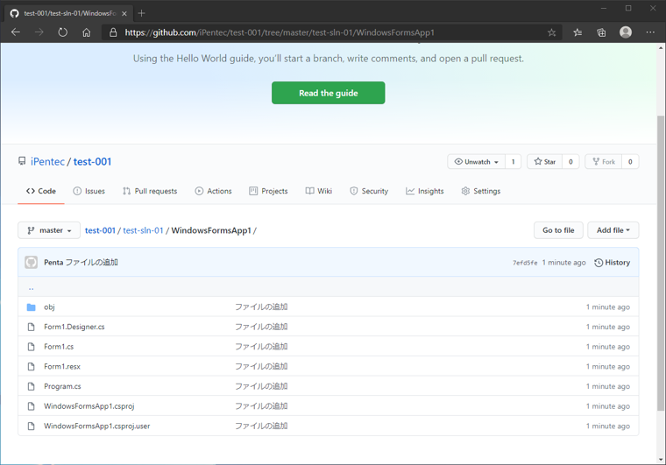Go back with the browser back arrow
666x465 pixels.
[x=16, y=32]
